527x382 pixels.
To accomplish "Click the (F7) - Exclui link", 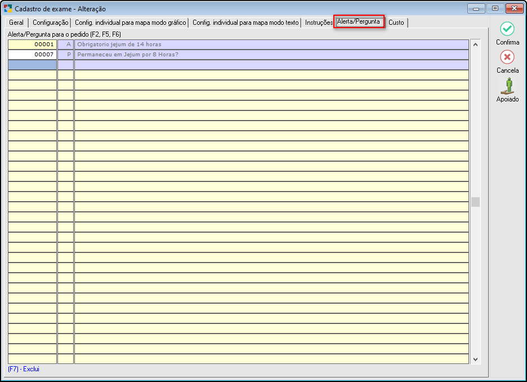I will point(24,369).
